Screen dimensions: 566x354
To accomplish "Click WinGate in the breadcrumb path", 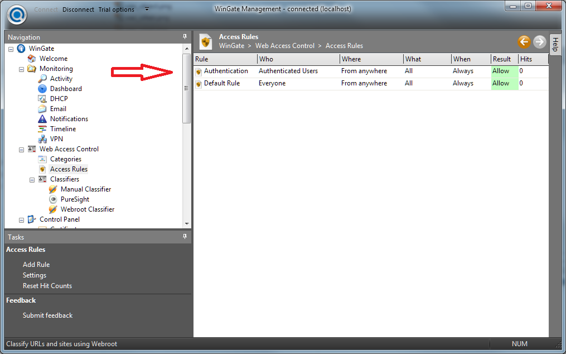I will [x=232, y=46].
